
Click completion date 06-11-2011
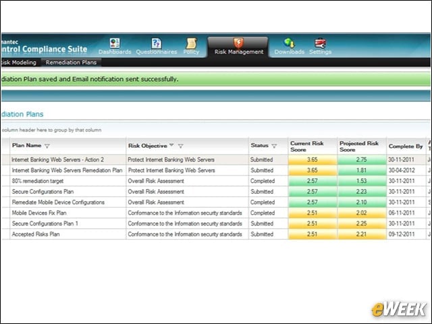tap(402, 213)
